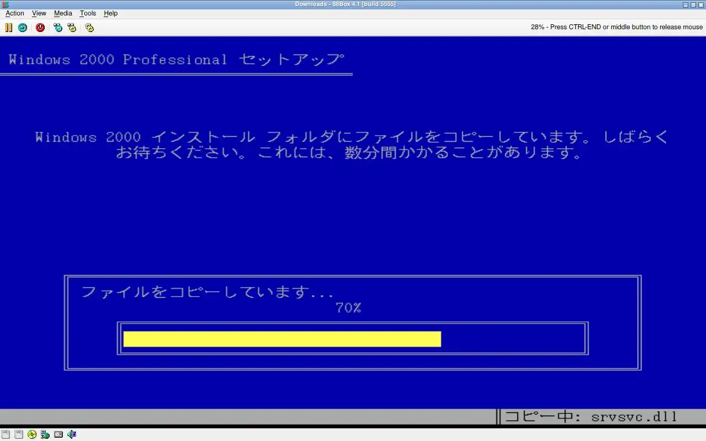The image size is (706, 441).
Task: Click the teal hard reset icon
Action: [x=23, y=27]
